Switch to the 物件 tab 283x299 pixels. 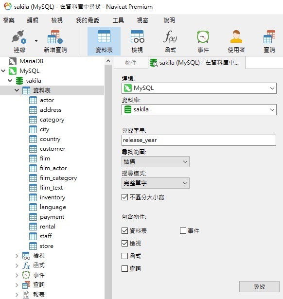(x=131, y=63)
